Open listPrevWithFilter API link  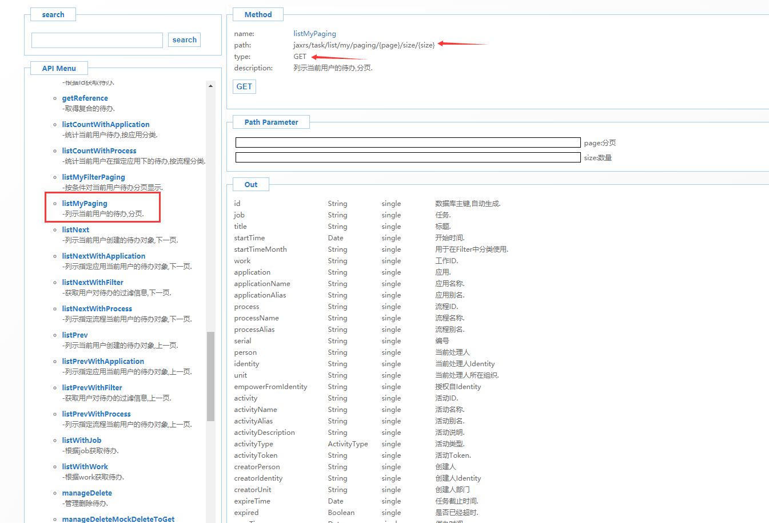tap(92, 388)
